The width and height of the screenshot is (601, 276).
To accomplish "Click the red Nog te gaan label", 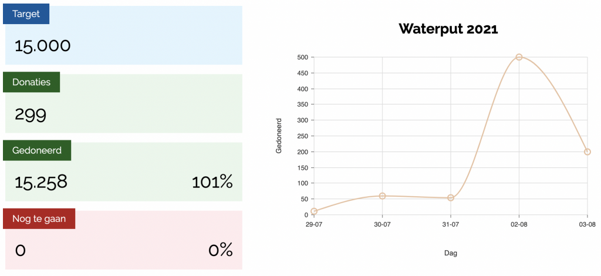I will click(x=39, y=219).
